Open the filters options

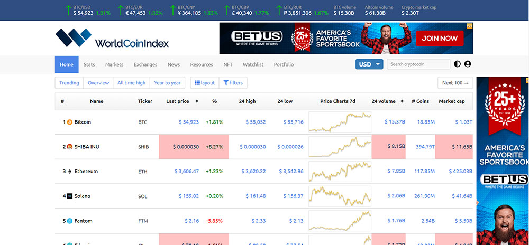click(x=233, y=83)
